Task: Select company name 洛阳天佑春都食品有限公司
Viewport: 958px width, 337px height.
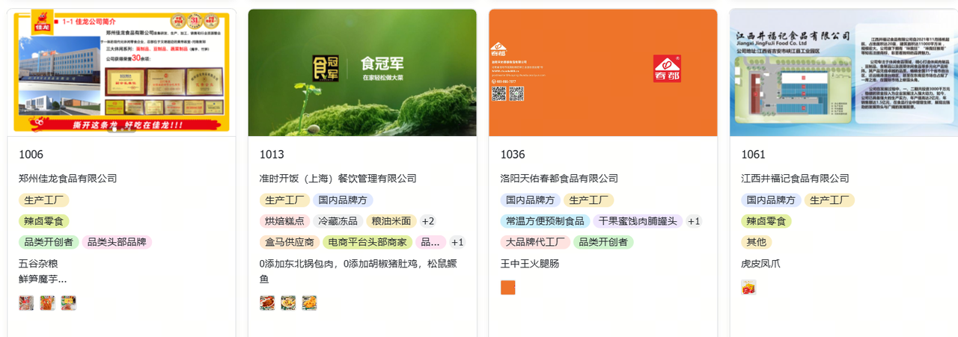Action: click(560, 179)
